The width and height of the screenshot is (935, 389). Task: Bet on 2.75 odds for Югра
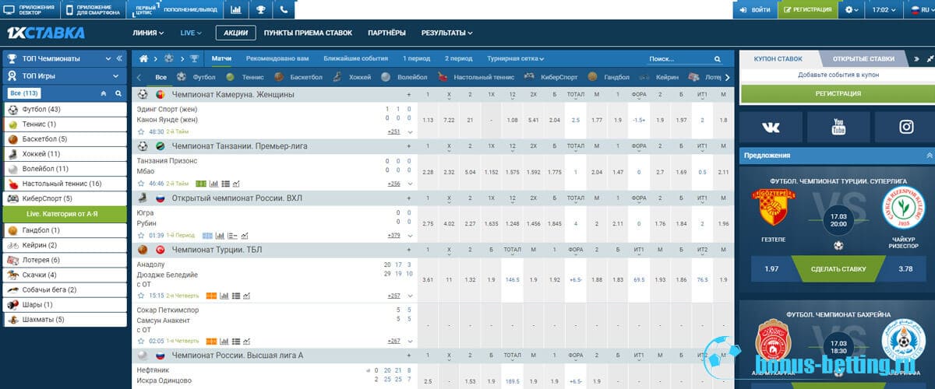(x=428, y=224)
